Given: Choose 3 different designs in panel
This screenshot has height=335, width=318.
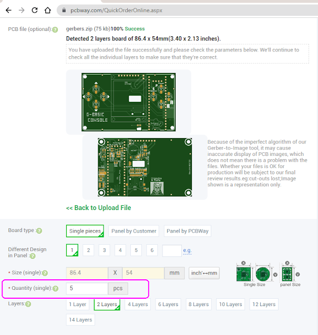Looking at the screenshot, I should pyautogui.click(x=105, y=250).
